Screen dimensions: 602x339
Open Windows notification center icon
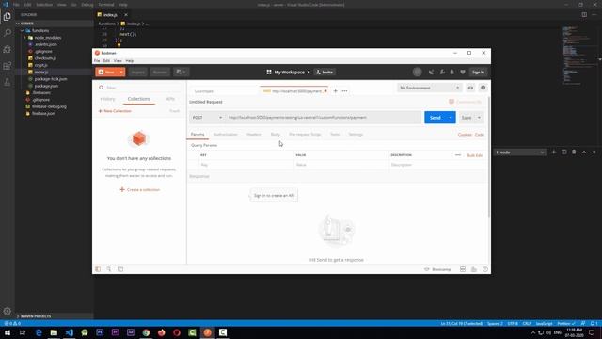click(592, 332)
